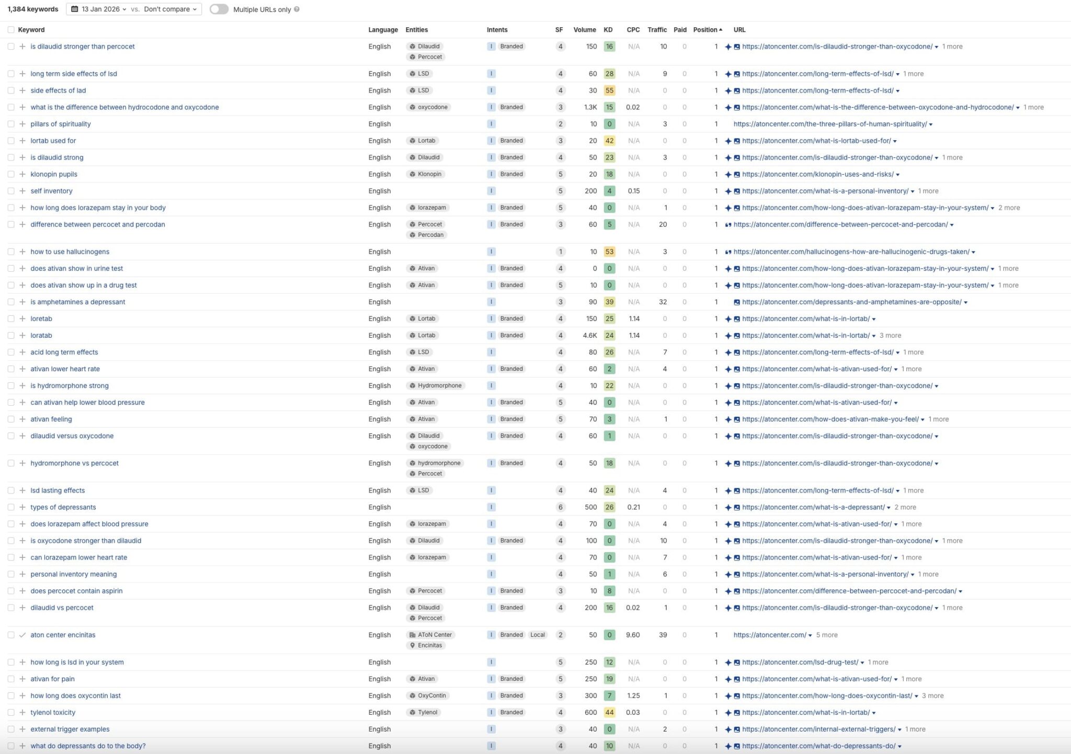Click the Hydromorphone entity tag
Image resolution: width=1071 pixels, height=754 pixels.
(436, 385)
